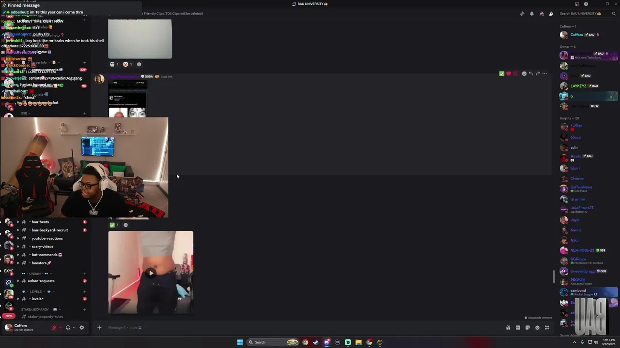Open User Settings gear
Image resolution: width=620 pixels, height=348 pixels.
tap(82, 328)
